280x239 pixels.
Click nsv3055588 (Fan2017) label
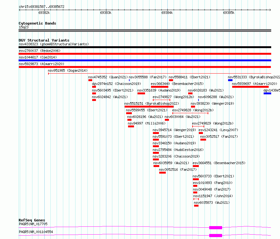(148, 77)
